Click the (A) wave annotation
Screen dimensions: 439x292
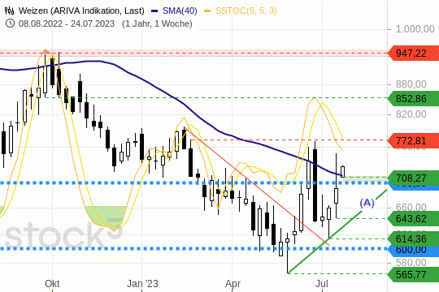pyautogui.click(x=367, y=203)
